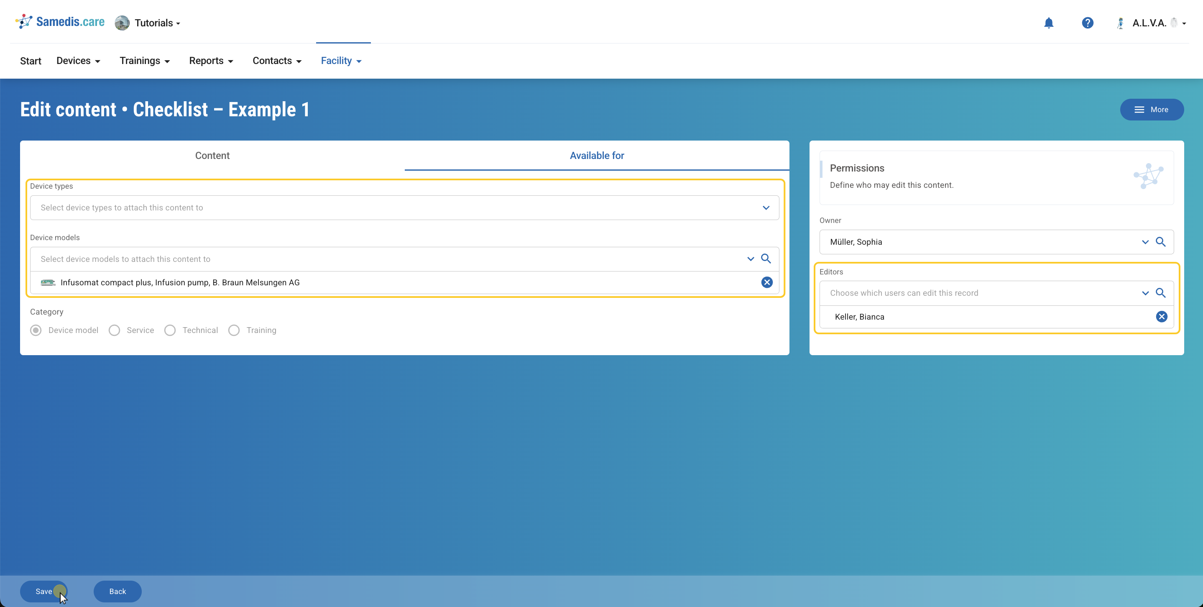The image size is (1203, 607).
Task: Search device models with magnifier icon
Action: coord(766,259)
